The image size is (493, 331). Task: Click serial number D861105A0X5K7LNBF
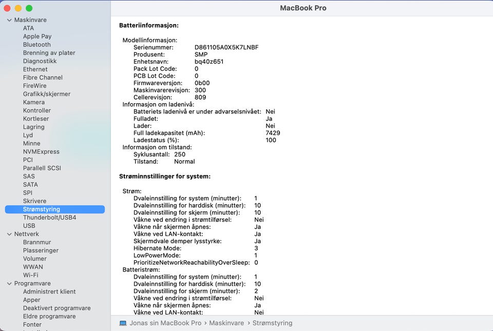tap(226, 47)
